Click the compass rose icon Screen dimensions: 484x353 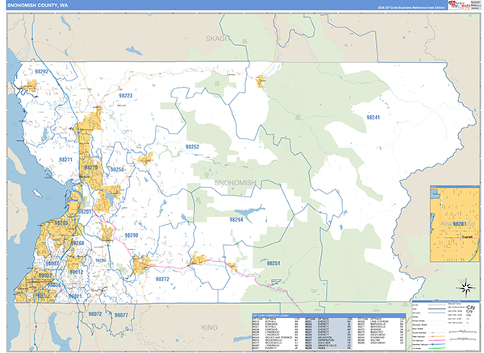point(466,288)
